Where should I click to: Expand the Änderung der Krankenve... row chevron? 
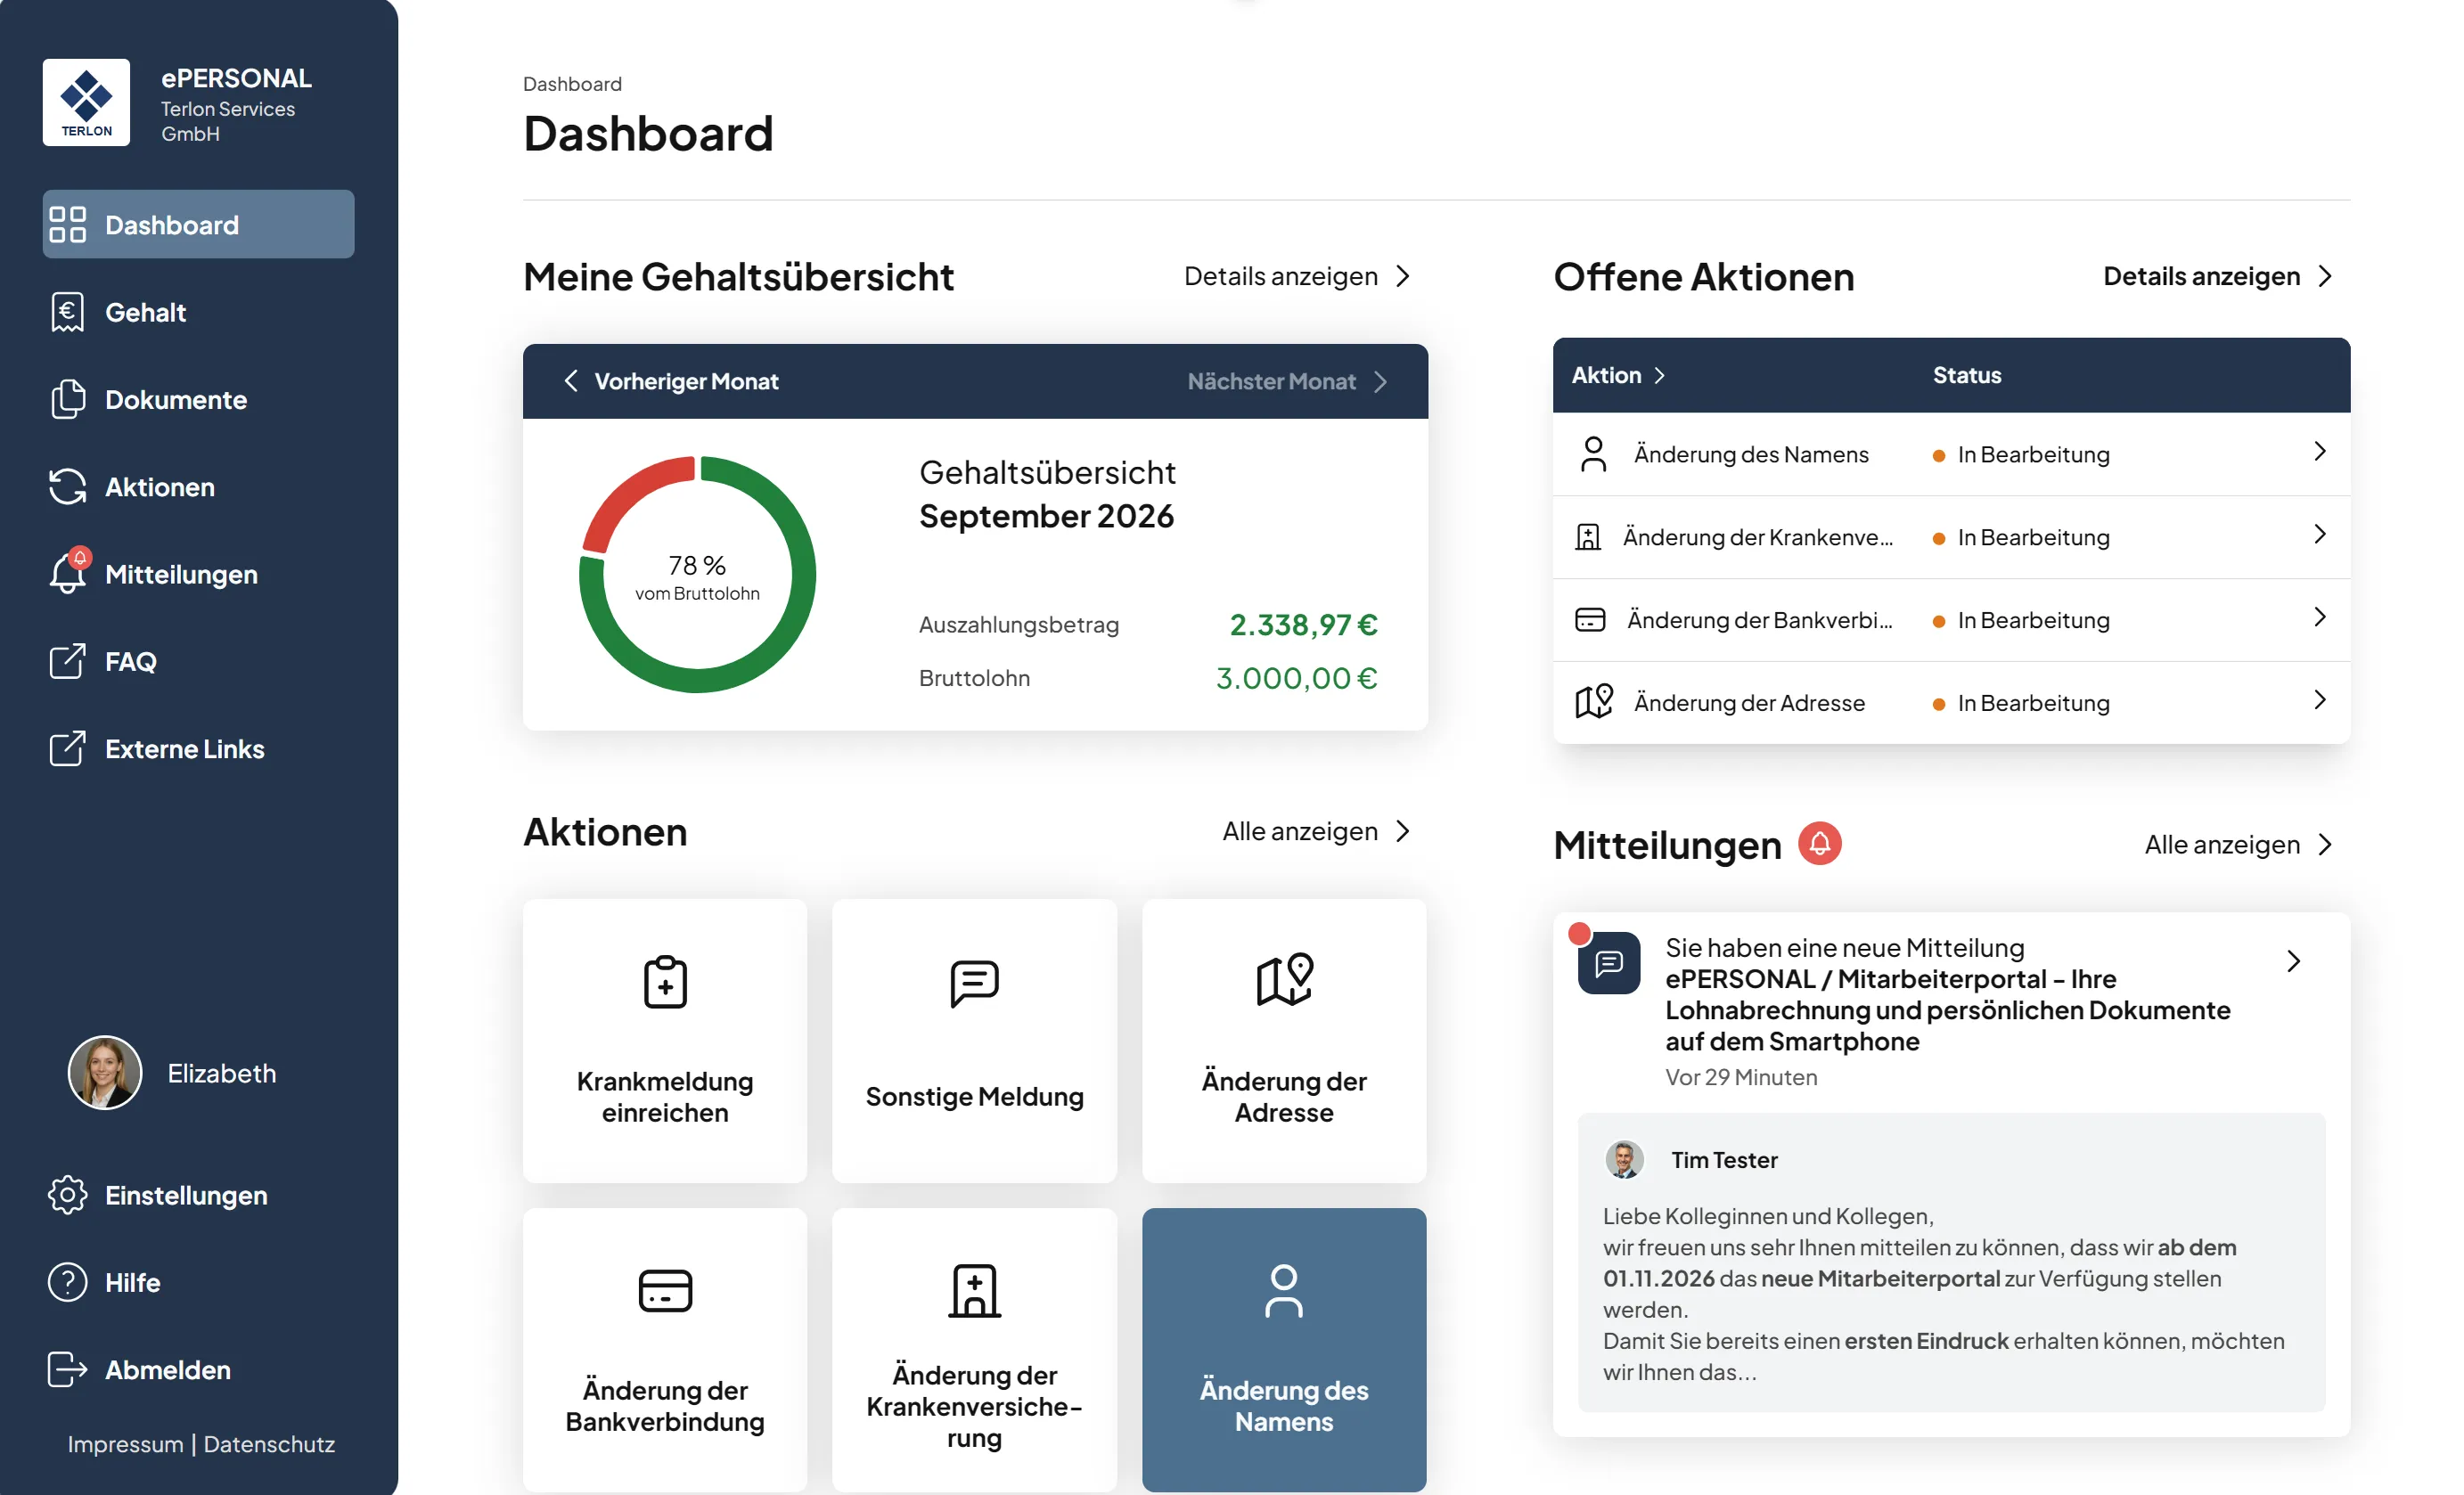coord(2320,535)
